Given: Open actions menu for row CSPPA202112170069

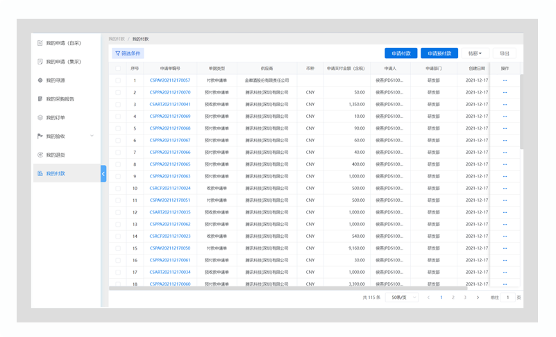Looking at the screenshot, I should click(505, 116).
